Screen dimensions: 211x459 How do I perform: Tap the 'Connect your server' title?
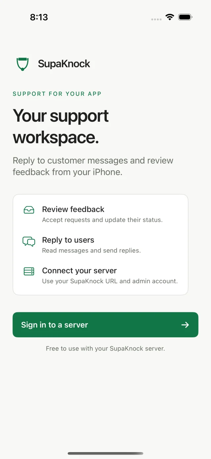point(79,271)
